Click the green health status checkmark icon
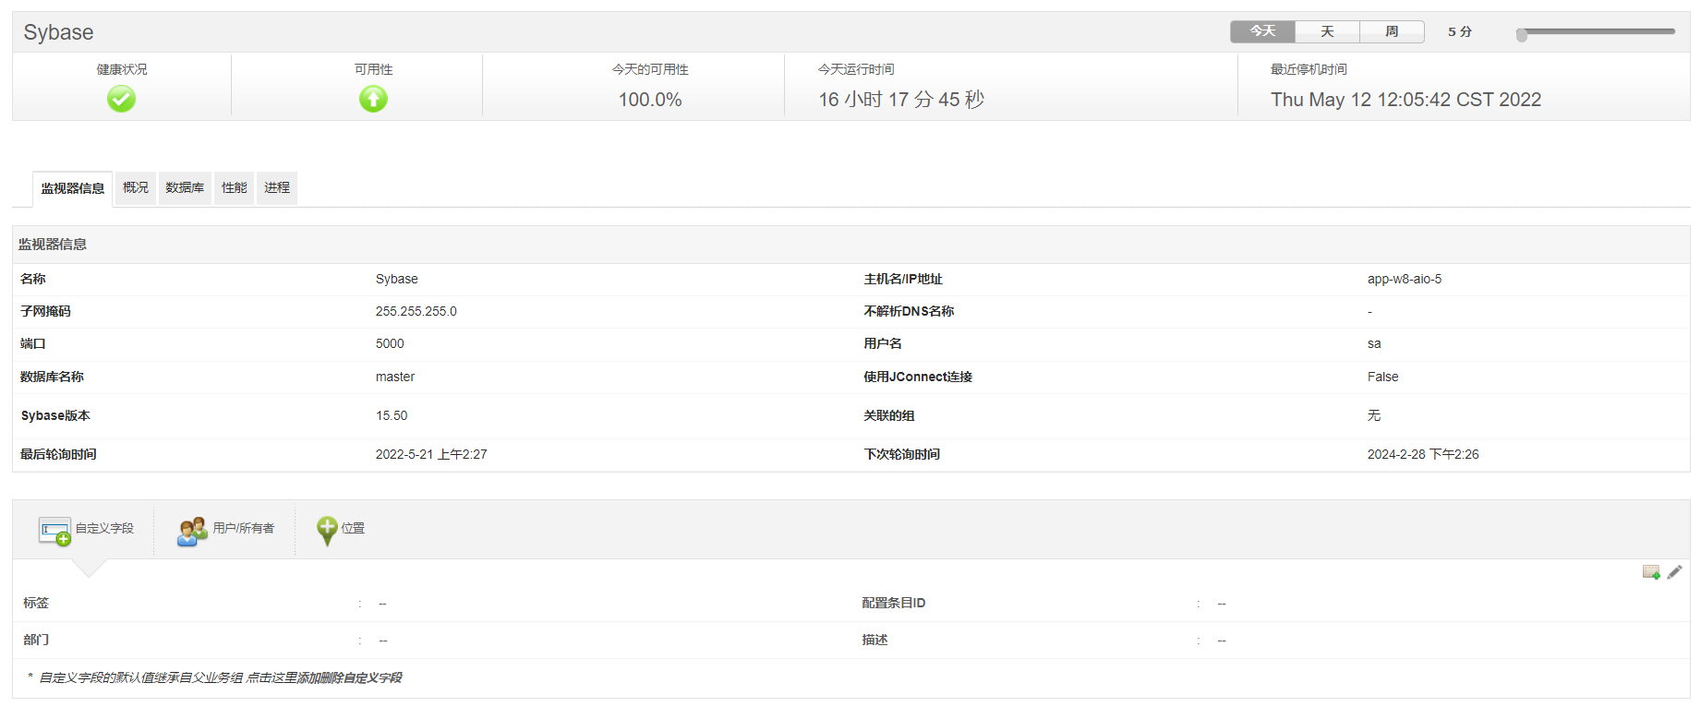Image resolution: width=1701 pixels, height=707 pixels. click(121, 99)
